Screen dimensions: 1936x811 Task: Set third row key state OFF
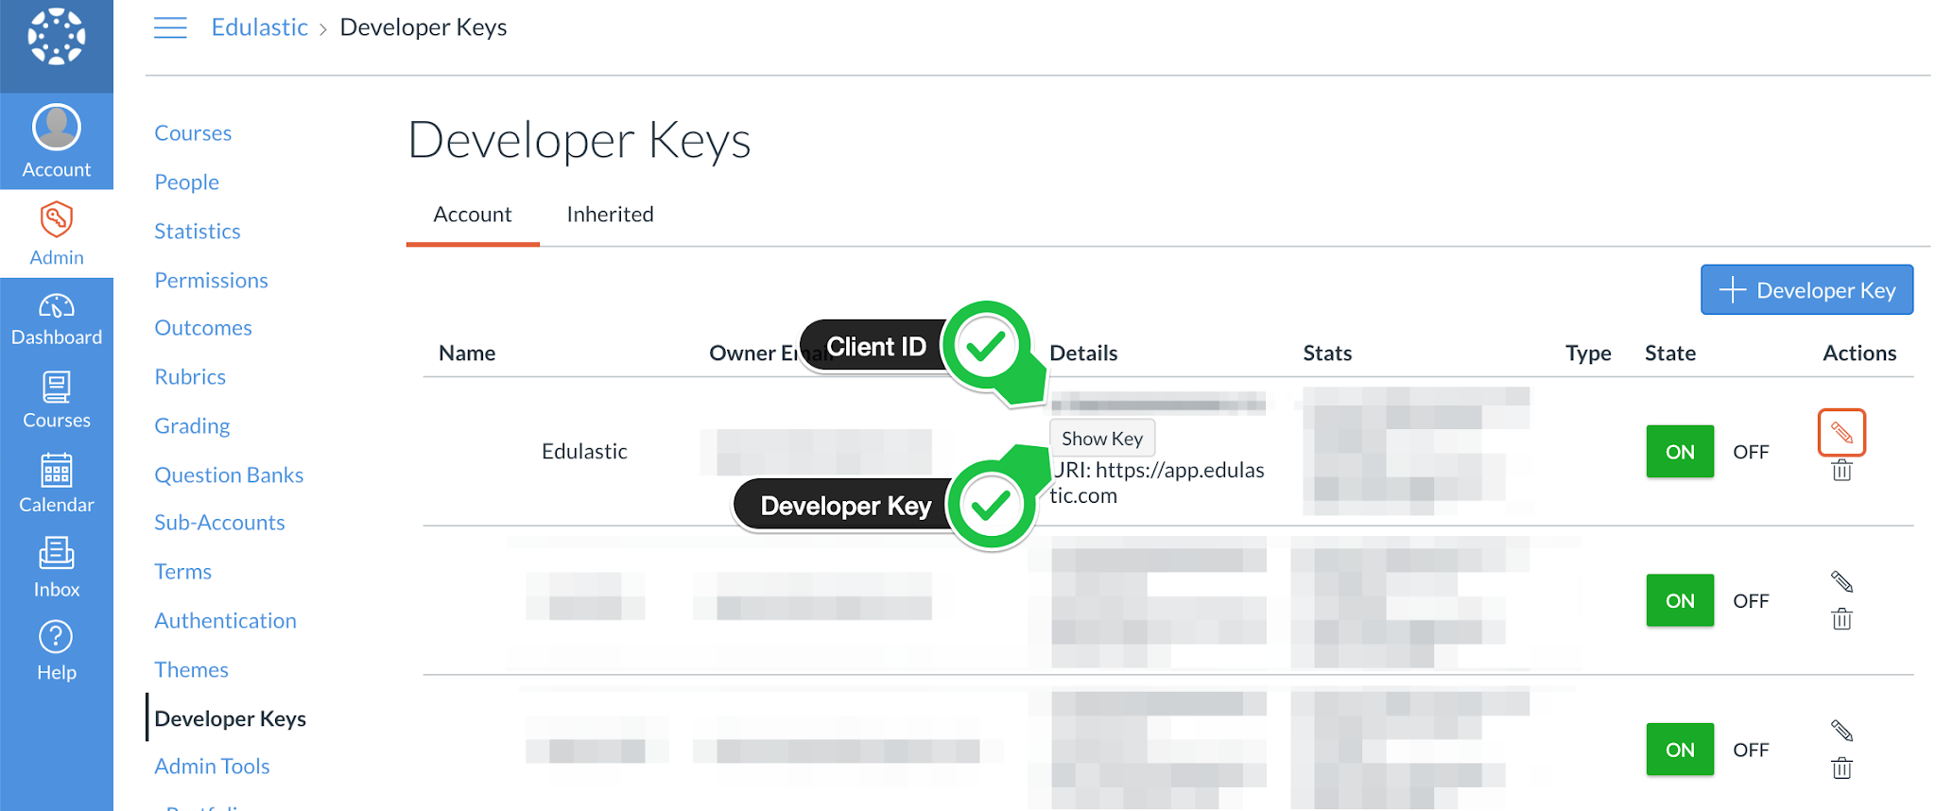1751,750
